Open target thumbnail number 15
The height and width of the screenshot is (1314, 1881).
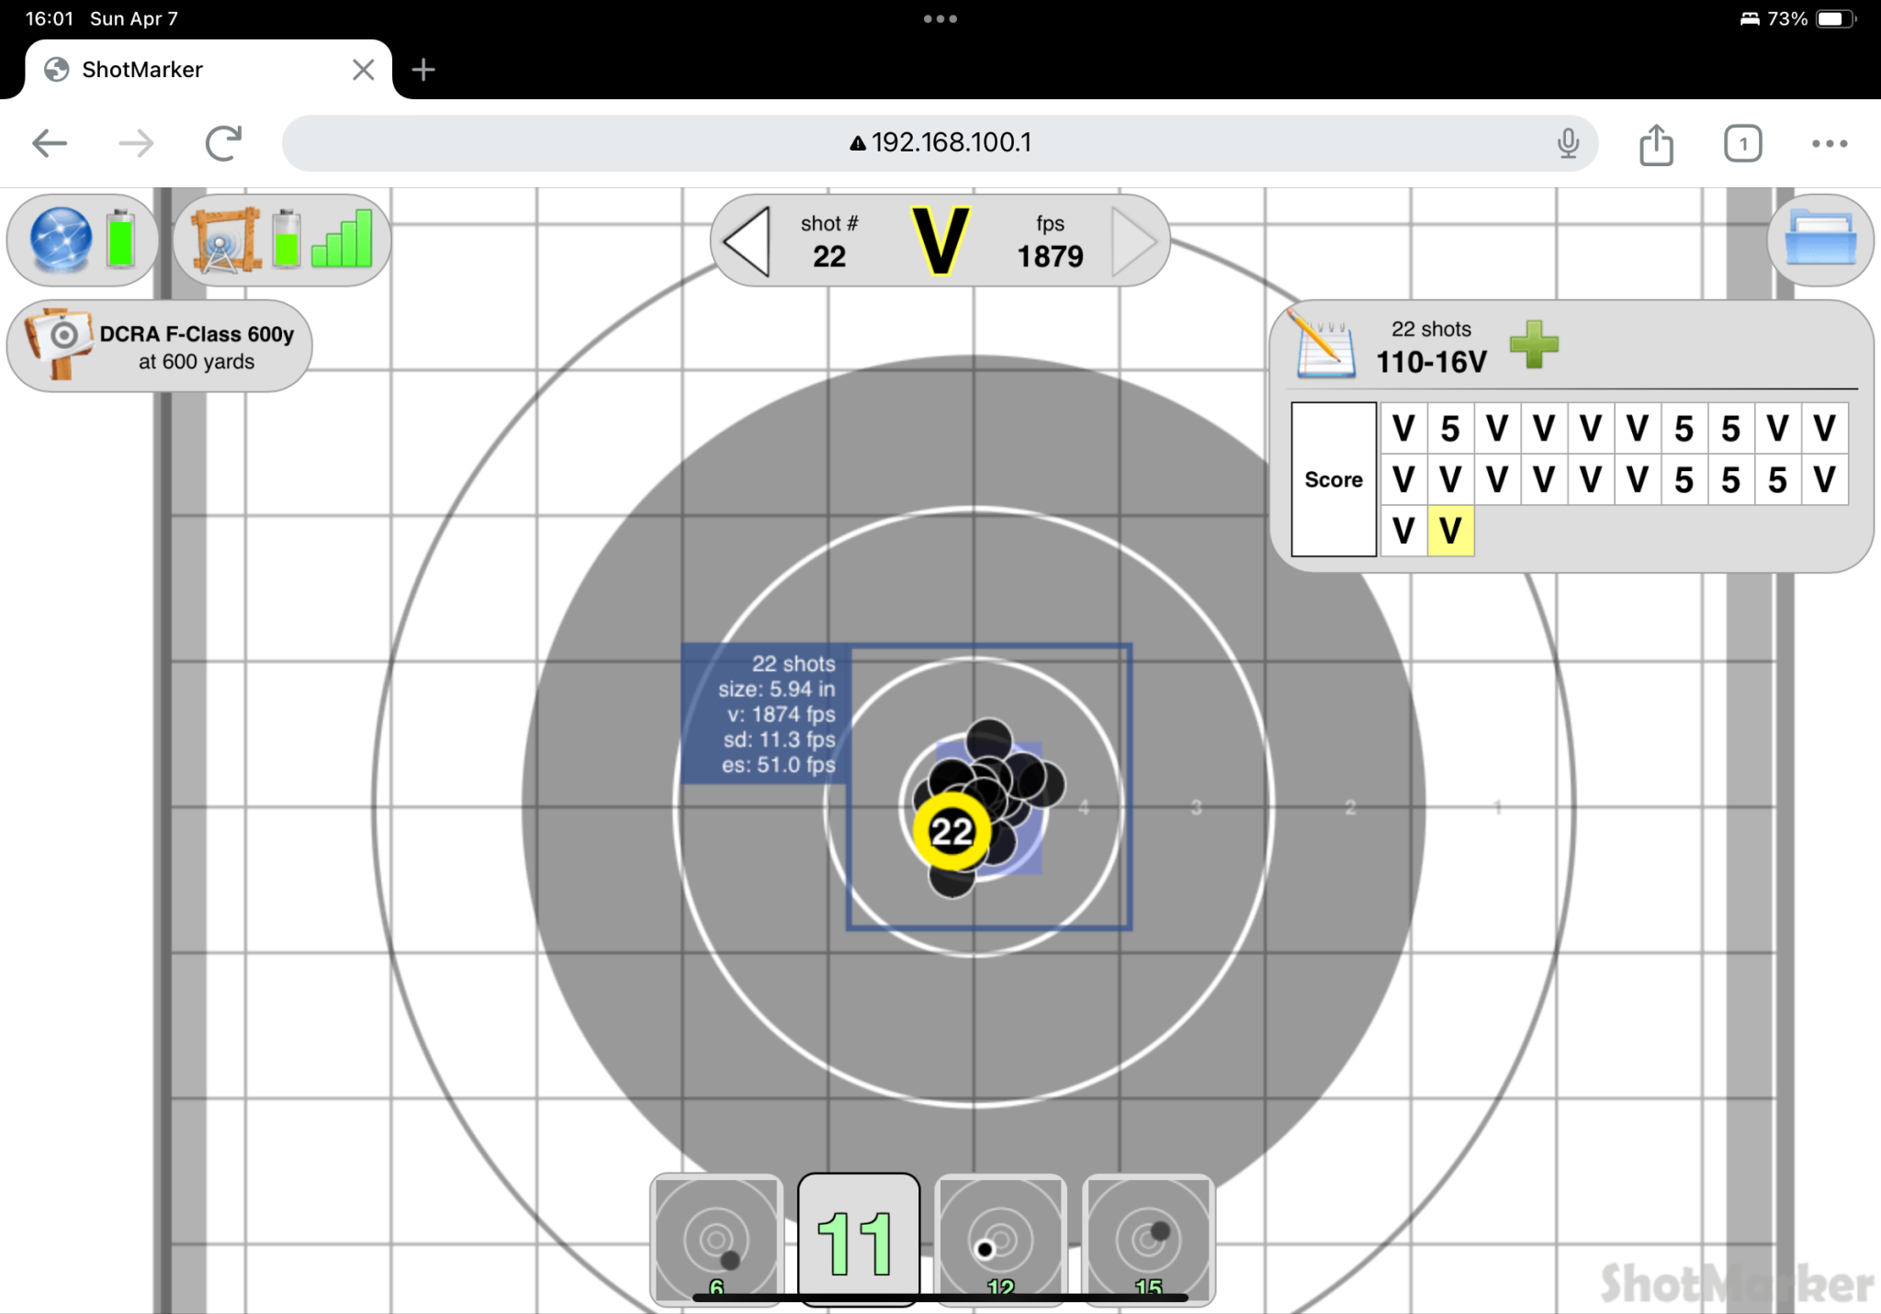(1148, 1240)
